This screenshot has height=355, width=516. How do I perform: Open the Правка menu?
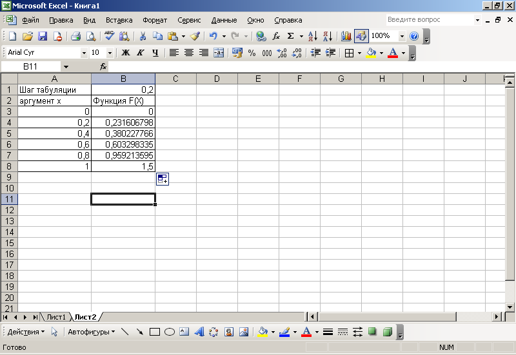pyautogui.click(x=61, y=20)
